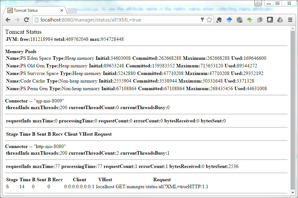Select the Tomcat Status tab
Image resolution: width=298 pixels, height=198 pixels.
(34, 10)
